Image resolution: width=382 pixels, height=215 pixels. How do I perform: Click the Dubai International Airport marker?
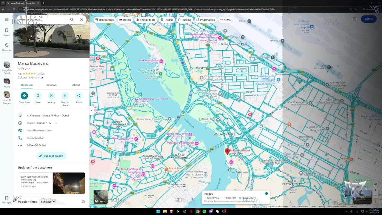(312, 27)
